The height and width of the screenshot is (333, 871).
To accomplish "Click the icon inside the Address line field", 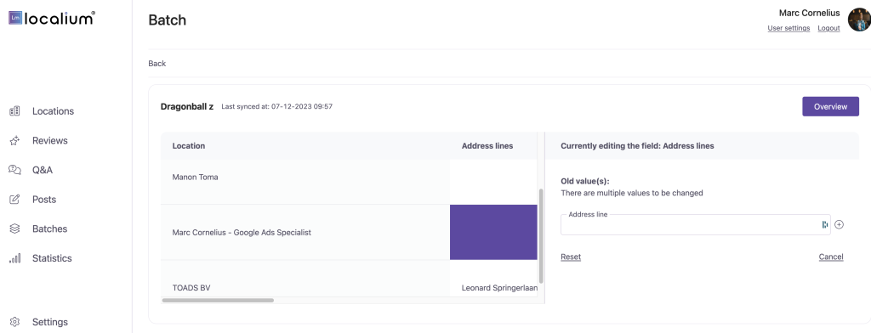I will (x=825, y=225).
